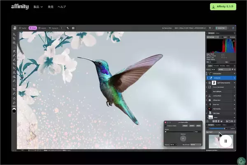Viewport: 247px width, 165px height.
Task: Open the Channels panel tab
Action: tap(216, 66)
